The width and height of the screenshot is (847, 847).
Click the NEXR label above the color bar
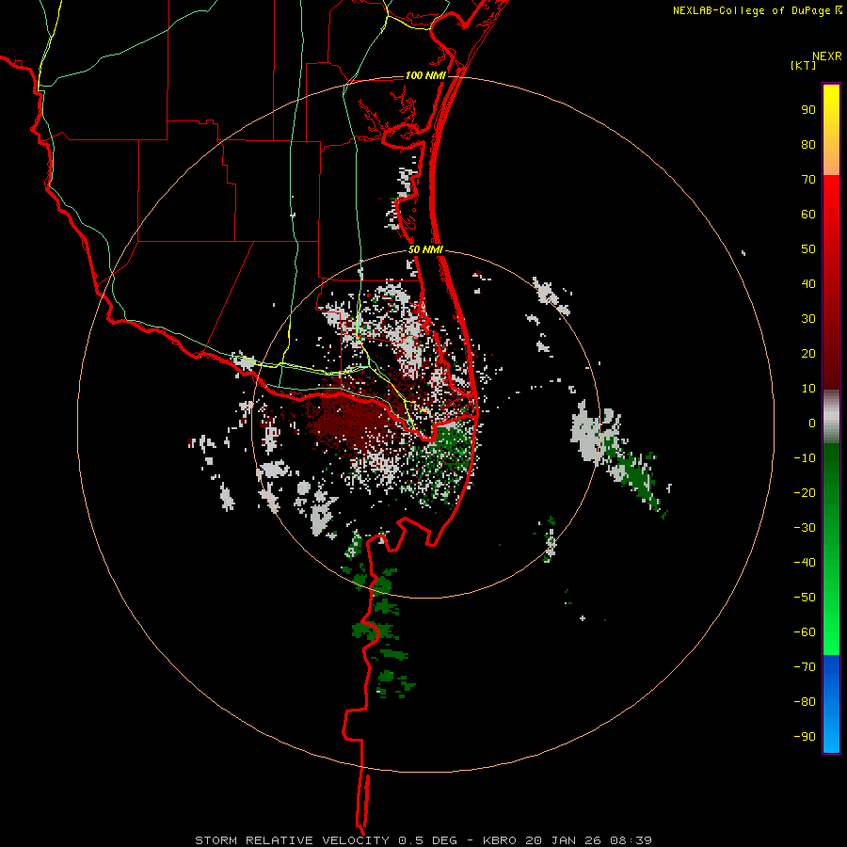(827, 56)
